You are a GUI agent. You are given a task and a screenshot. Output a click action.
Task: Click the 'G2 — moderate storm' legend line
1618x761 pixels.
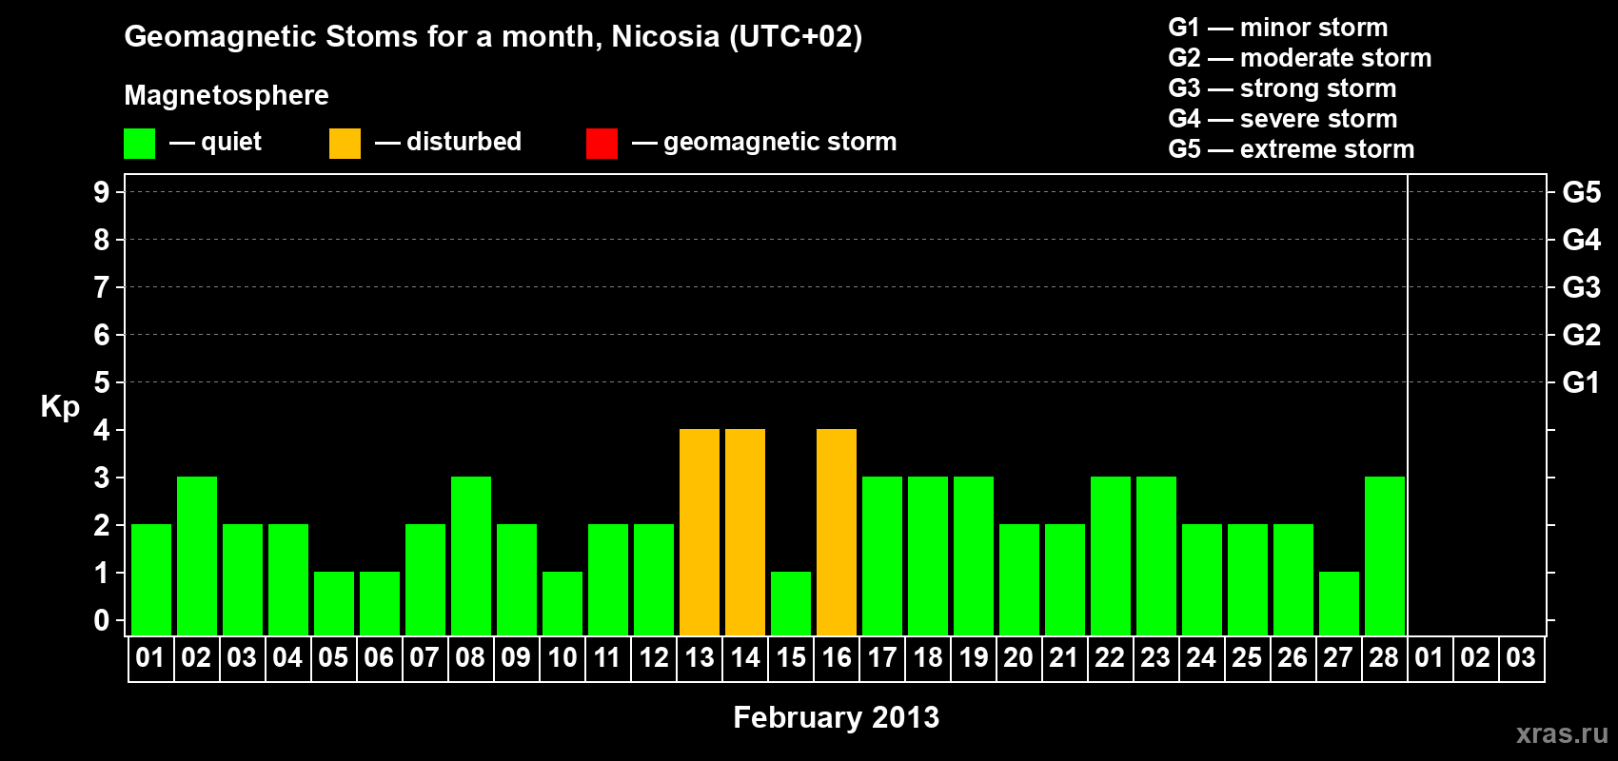[1300, 58]
